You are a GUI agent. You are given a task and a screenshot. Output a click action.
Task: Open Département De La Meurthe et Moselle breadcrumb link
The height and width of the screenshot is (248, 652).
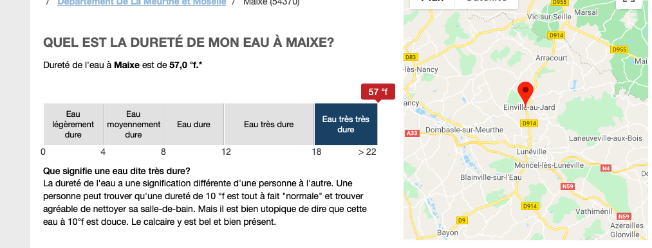tap(142, 3)
